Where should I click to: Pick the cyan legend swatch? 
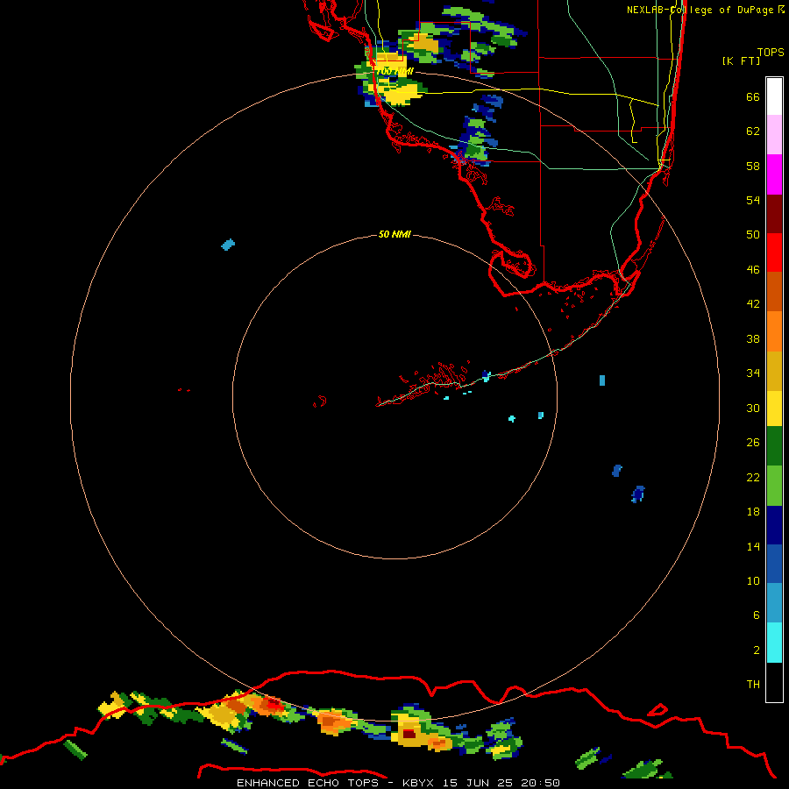point(774,643)
